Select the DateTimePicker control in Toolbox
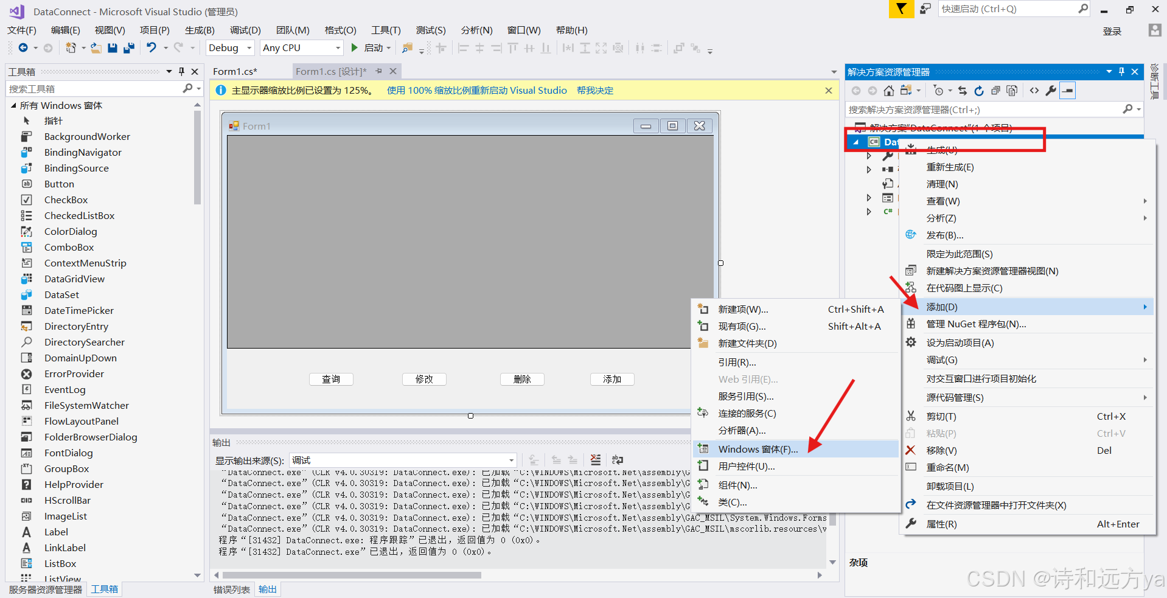This screenshot has height=598, width=1167. (79, 310)
